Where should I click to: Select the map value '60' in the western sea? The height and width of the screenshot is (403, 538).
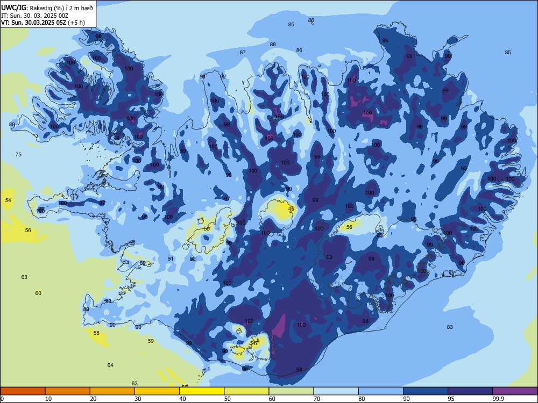(x=38, y=293)
